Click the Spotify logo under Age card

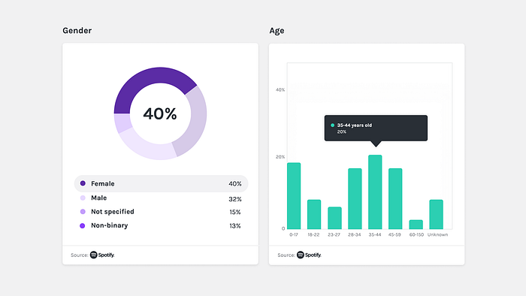pyautogui.click(x=309, y=255)
